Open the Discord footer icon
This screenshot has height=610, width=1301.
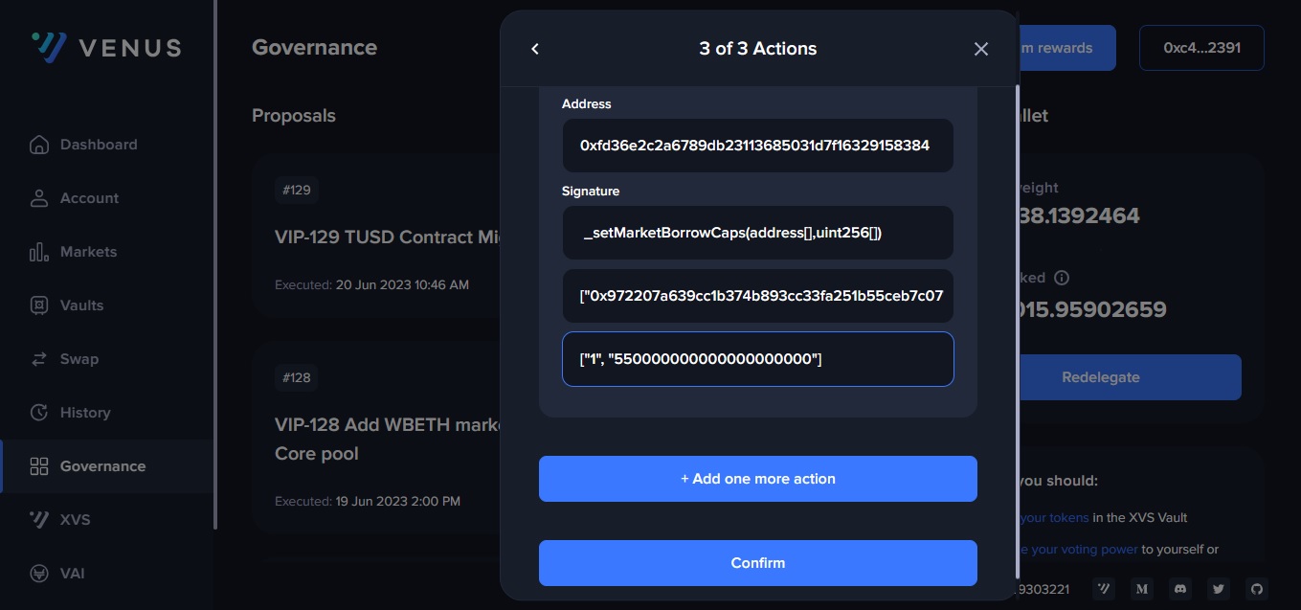[1179, 589]
